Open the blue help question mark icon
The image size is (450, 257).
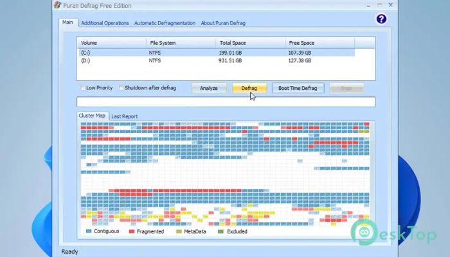click(x=381, y=19)
